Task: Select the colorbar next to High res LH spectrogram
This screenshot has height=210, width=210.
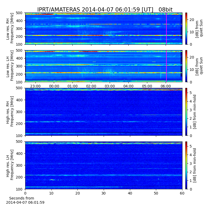Action: (186, 165)
